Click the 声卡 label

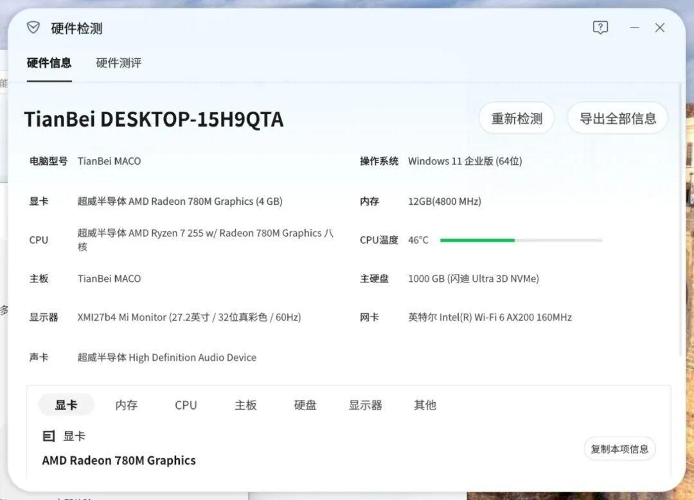[39, 358]
